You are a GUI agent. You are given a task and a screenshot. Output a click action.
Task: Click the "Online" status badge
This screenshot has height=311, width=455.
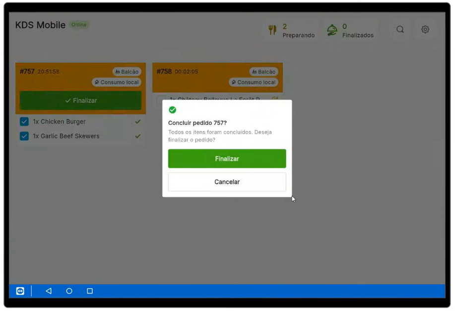pos(79,25)
